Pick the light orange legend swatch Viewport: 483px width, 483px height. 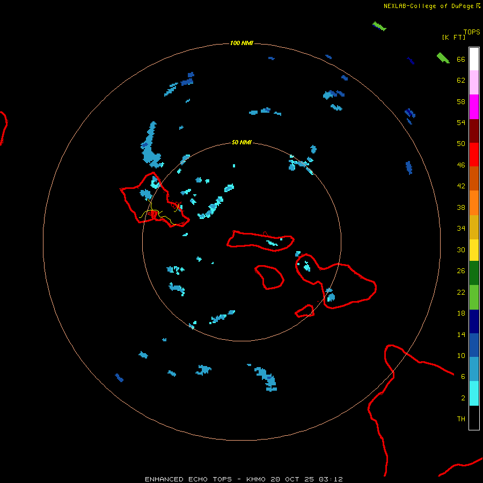pos(474,202)
